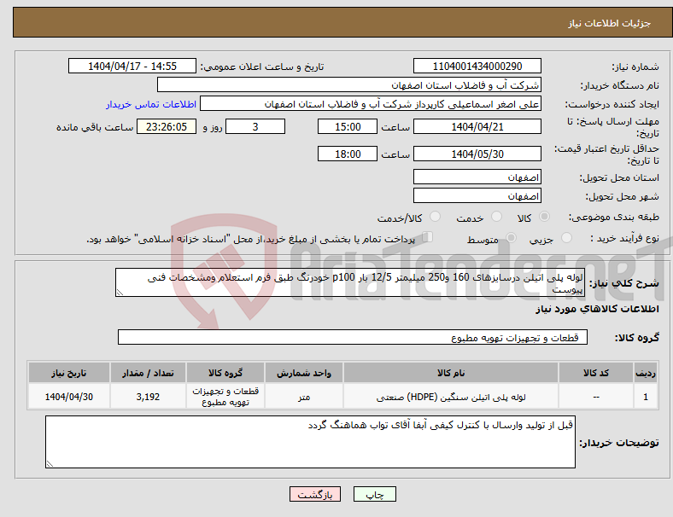
Task: Click the delivery city field اصفهان
Action: (x=477, y=196)
